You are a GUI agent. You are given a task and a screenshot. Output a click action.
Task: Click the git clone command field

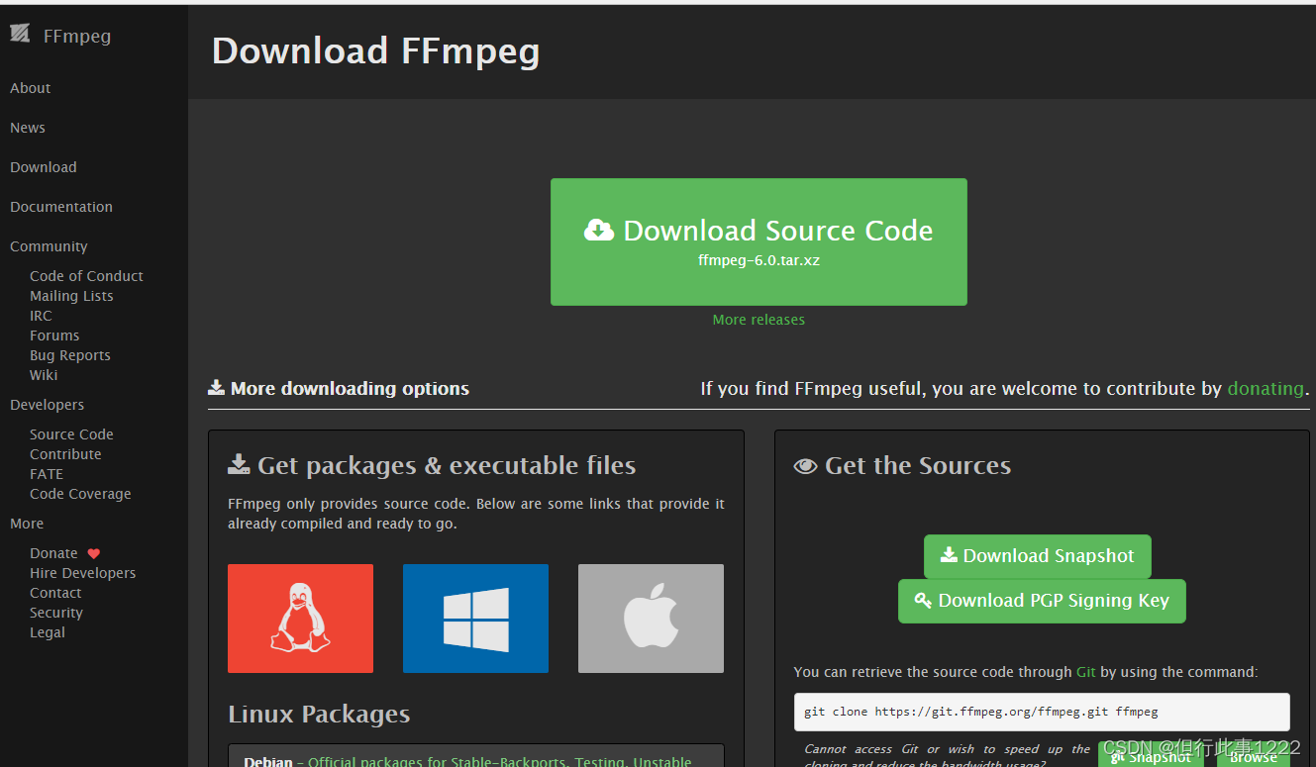pyautogui.click(x=1042, y=712)
